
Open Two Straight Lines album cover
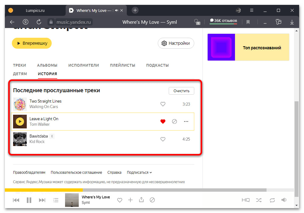[x=20, y=104]
